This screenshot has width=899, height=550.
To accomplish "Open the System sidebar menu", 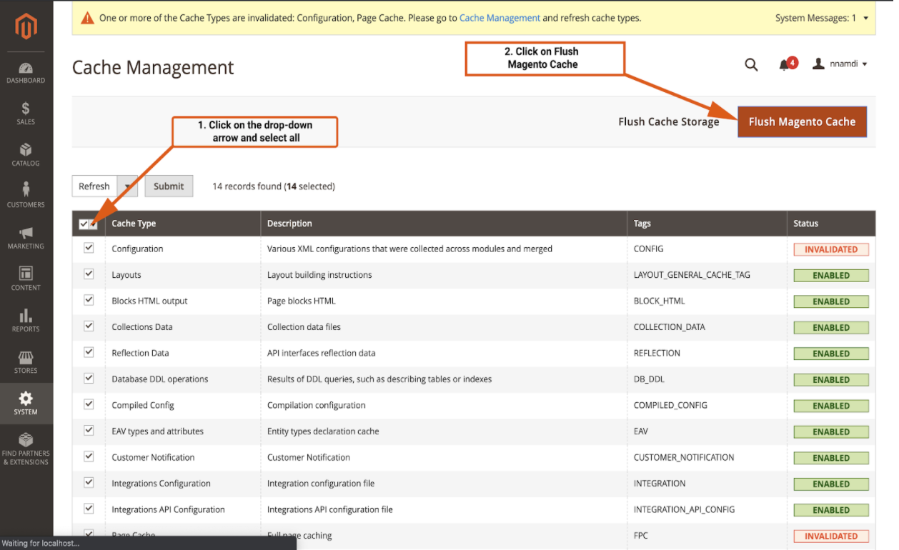I will [26, 404].
